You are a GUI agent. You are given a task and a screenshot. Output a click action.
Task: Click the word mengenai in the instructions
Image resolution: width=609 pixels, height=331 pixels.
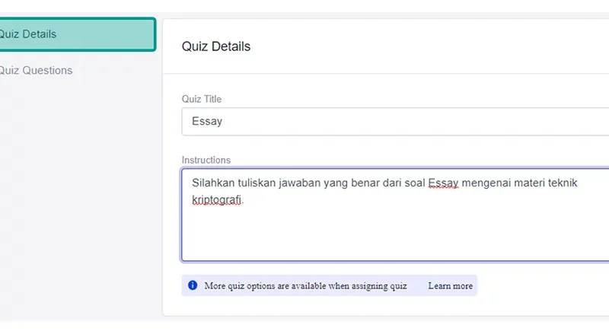tap(486, 183)
